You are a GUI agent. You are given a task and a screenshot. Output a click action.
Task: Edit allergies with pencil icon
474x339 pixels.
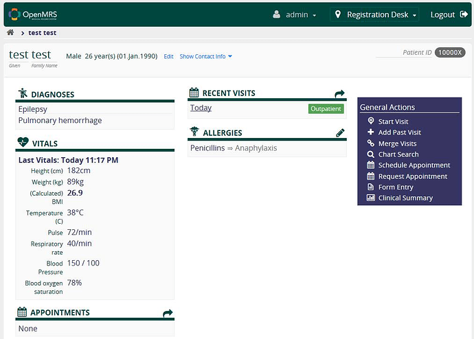(x=340, y=133)
